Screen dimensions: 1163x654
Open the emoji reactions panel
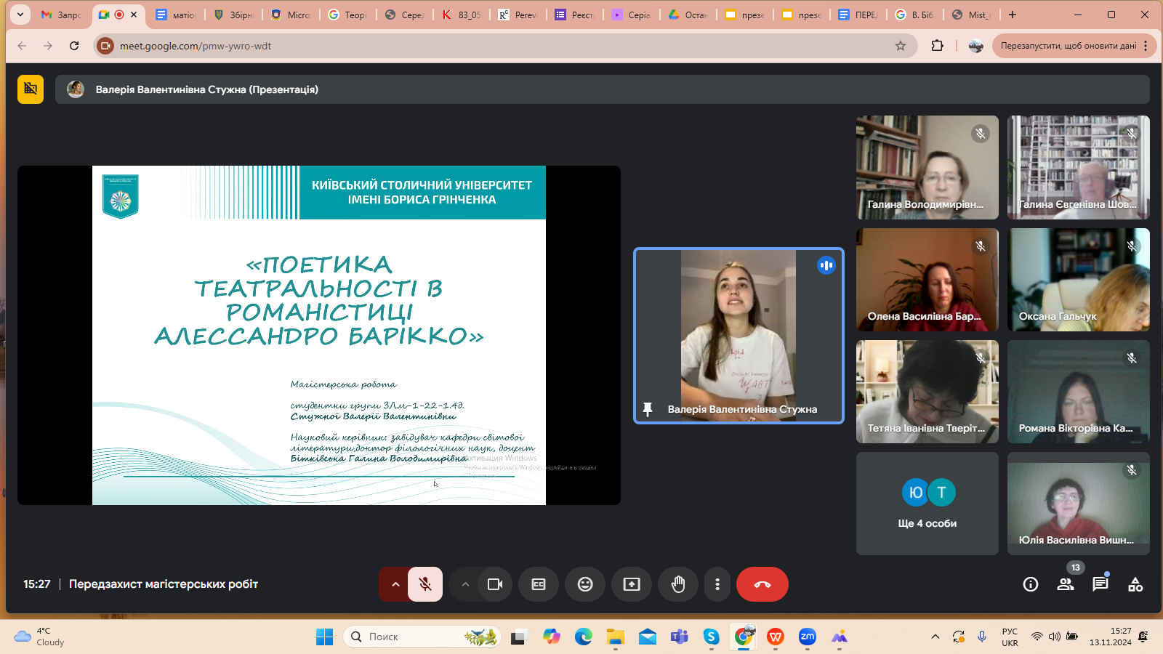[x=585, y=584]
